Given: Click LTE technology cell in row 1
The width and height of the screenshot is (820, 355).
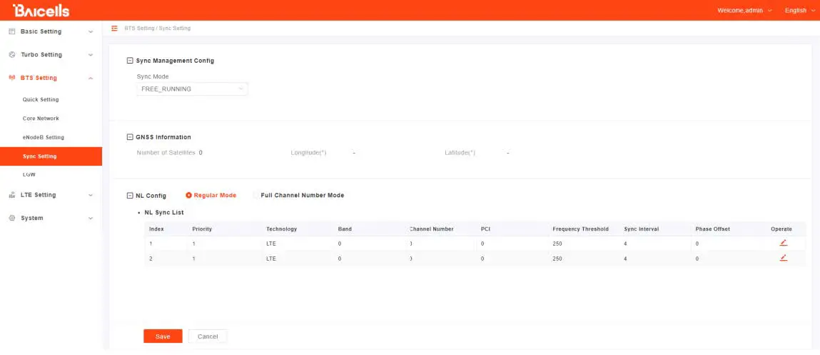Looking at the screenshot, I should click(271, 244).
